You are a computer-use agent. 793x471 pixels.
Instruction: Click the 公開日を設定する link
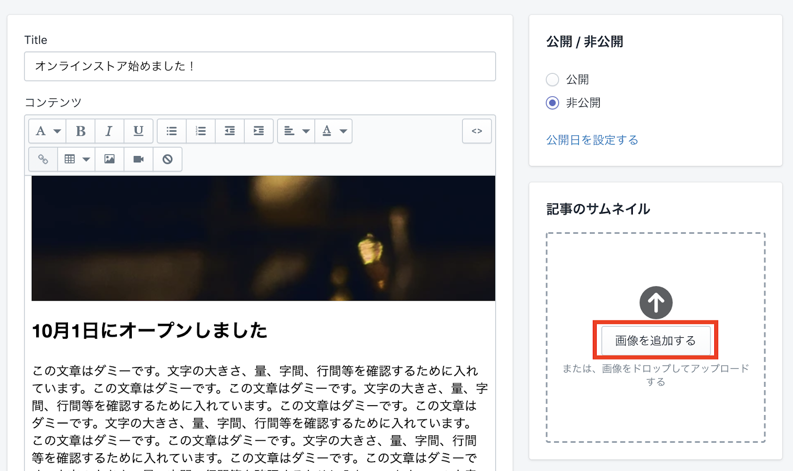pyautogui.click(x=592, y=140)
